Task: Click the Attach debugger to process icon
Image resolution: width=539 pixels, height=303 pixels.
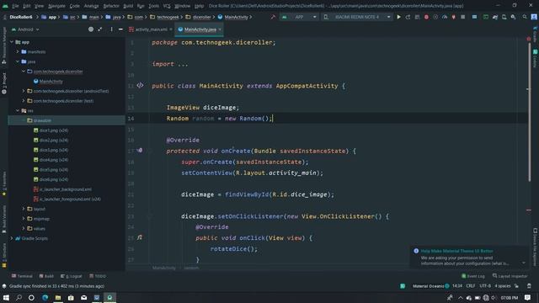Action: click(x=454, y=17)
